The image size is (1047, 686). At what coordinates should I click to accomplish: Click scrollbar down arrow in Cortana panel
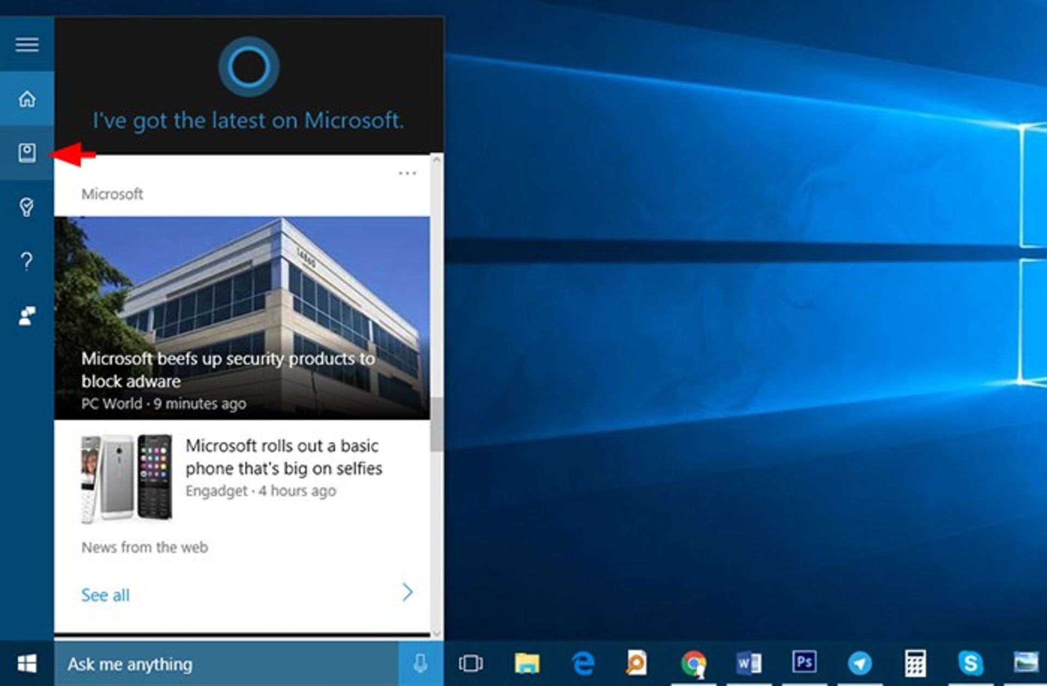point(436,633)
